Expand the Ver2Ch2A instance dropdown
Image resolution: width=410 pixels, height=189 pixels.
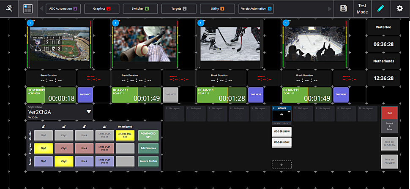tap(89, 112)
